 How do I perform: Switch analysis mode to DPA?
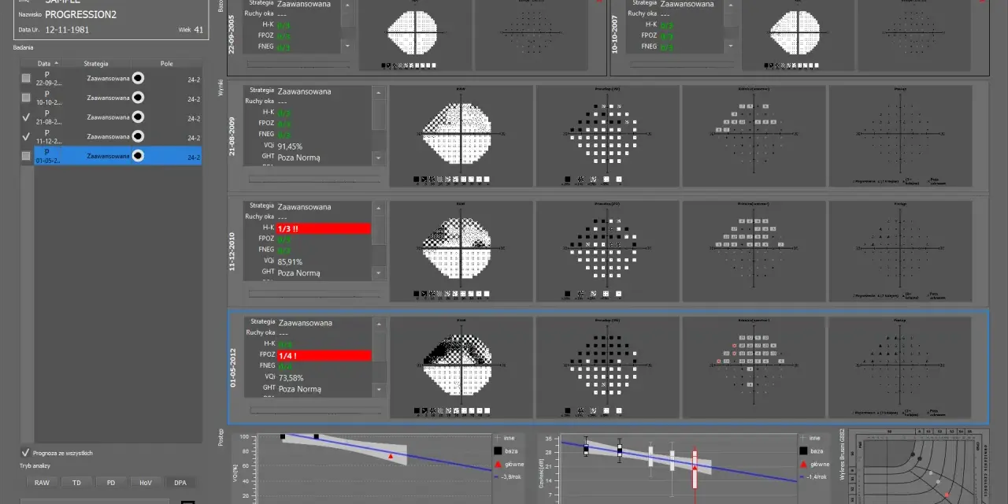pyautogui.click(x=180, y=482)
